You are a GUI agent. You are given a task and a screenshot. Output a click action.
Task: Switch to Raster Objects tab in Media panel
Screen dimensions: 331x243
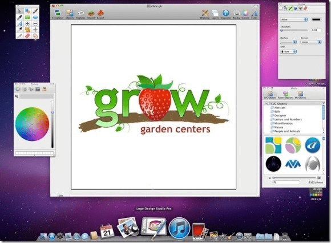[x=285, y=95]
